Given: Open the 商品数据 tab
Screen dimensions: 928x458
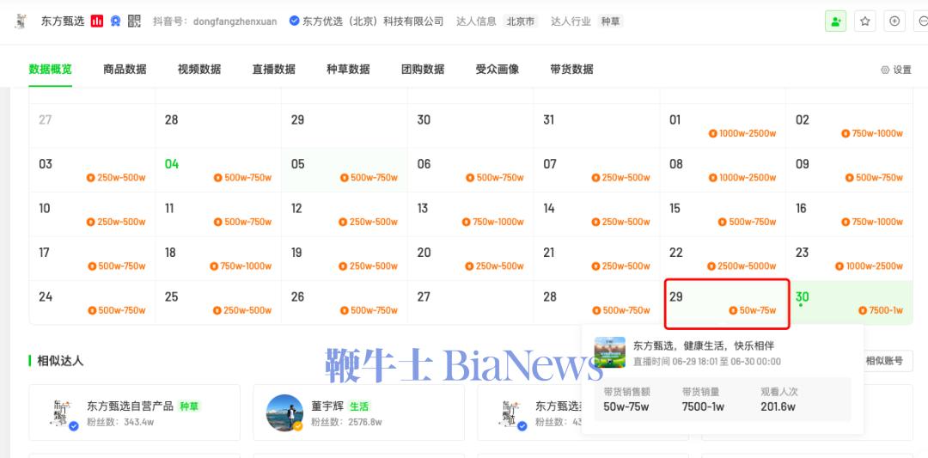Looking at the screenshot, I should (x=125, y=70).
